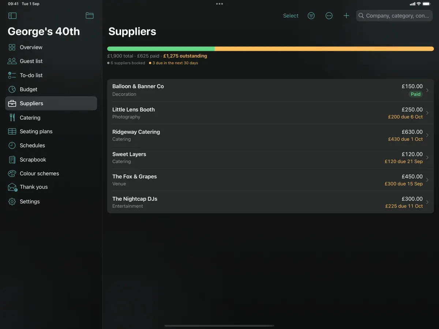Click the green paid portion of progress bar
The width and height of the screenshot is (439, 329).
pyautogui.click(x=161, y=49)
